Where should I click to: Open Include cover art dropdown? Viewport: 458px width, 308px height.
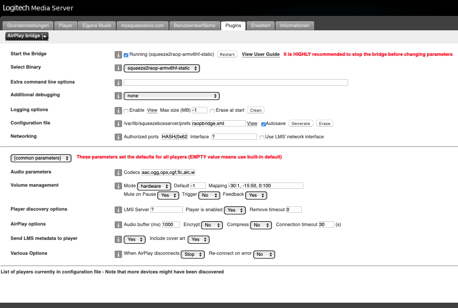point(199,239)
